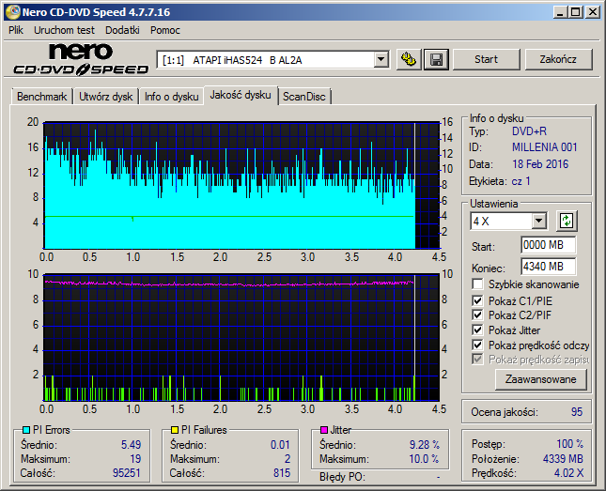Open Zaawansowane settings button
Image resolution: width=606 pixels, height=491 pixels.
pyautogui.click(x=540, y=379)
